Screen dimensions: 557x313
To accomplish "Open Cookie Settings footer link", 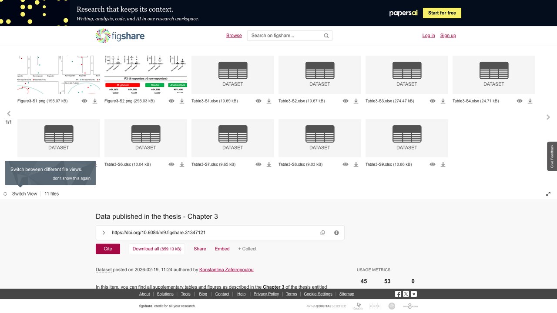I will tap(318, 294).
